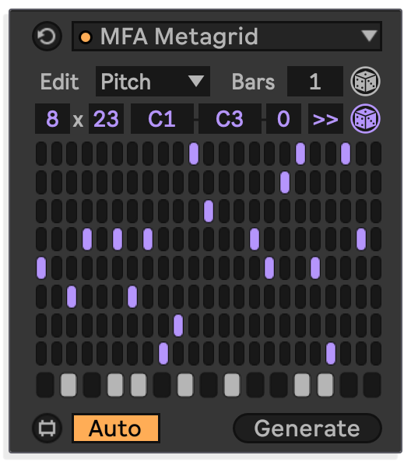Click lit cell in fifth row, first column
This screenshot has height=462, width=411.
41,268
